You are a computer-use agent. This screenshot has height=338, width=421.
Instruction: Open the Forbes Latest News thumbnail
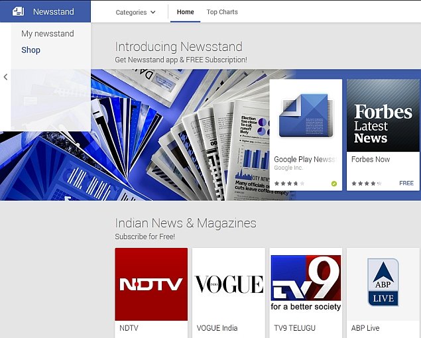[x=383, y=115]
